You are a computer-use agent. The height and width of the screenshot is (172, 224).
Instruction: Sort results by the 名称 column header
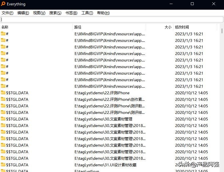point(37,27)
